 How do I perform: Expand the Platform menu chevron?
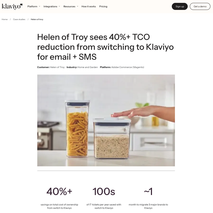coord(40,6)
